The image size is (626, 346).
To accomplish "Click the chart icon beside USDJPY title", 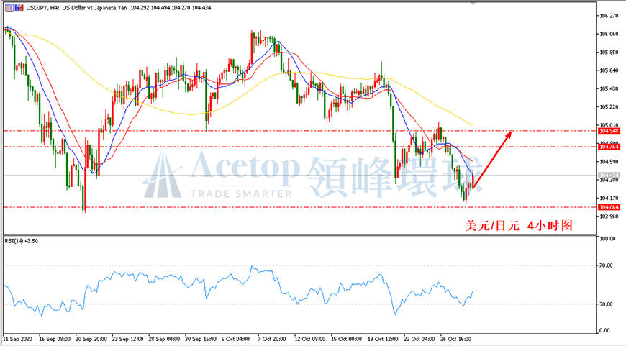I will [x=9, y=8].
